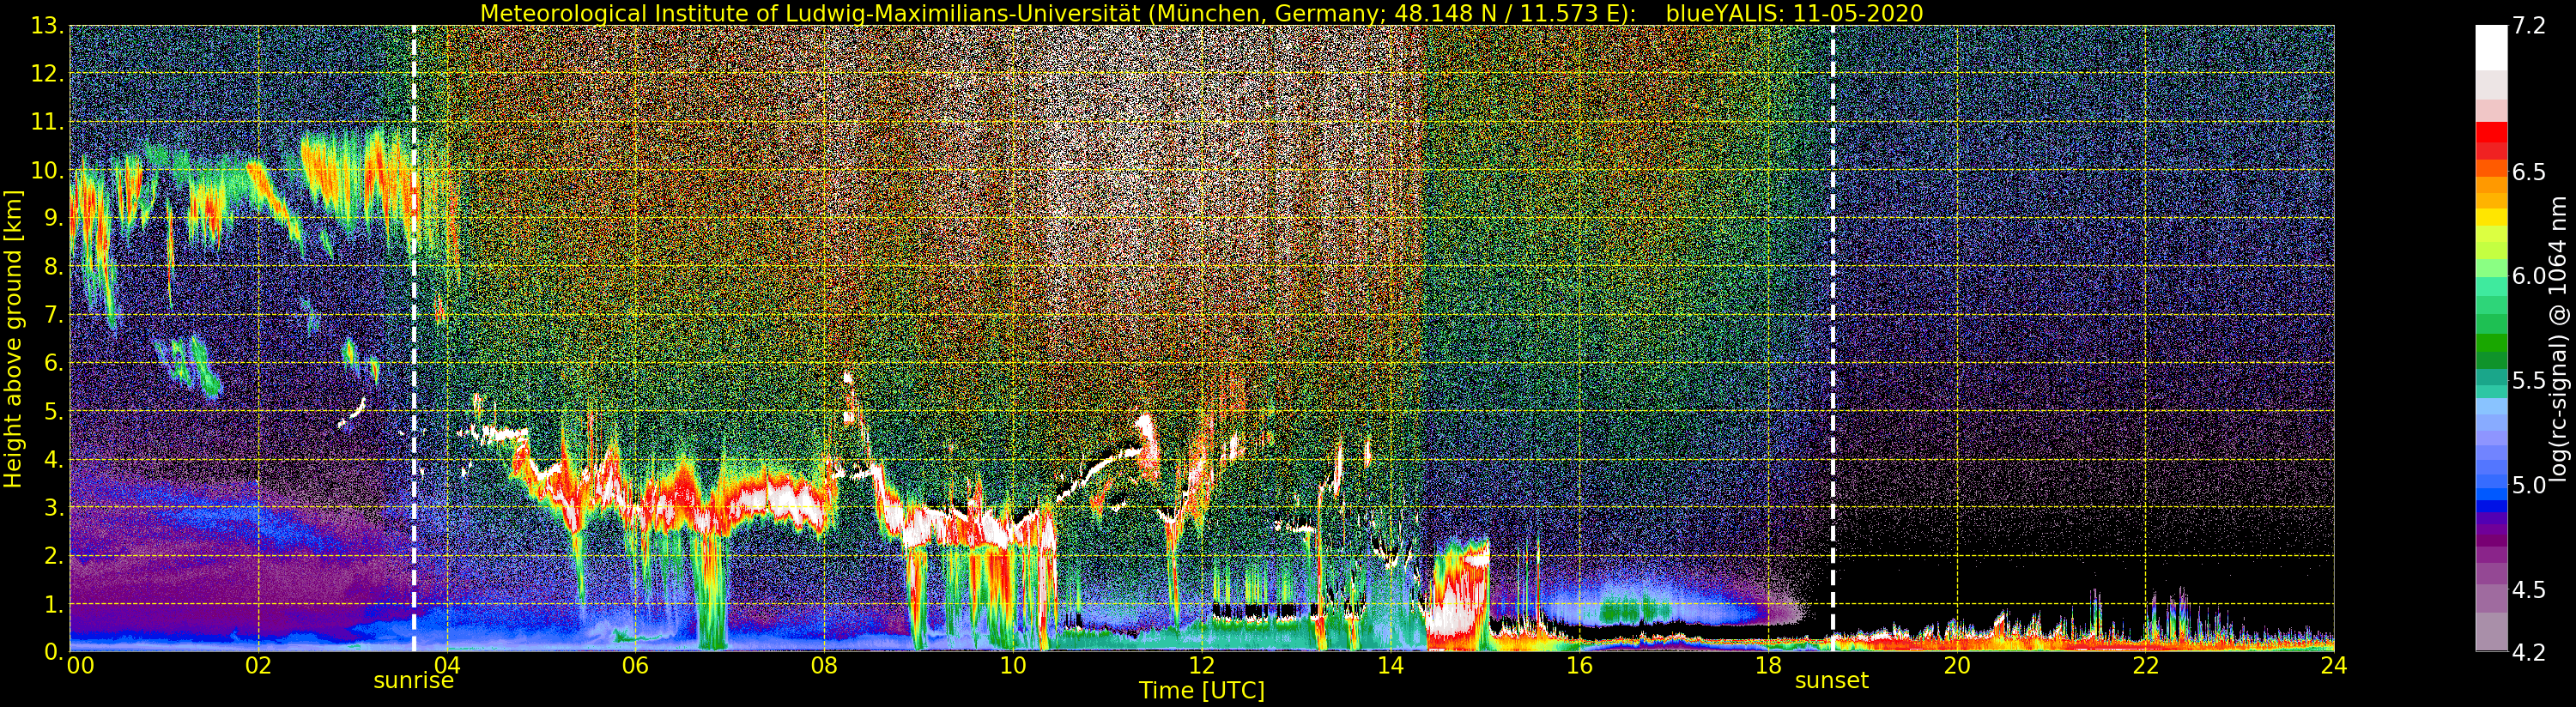The width and height of the screenshot is (2576, 707).
Task: Click the "14" hour tick on the time axis
Action: (x=1390, y=665)
